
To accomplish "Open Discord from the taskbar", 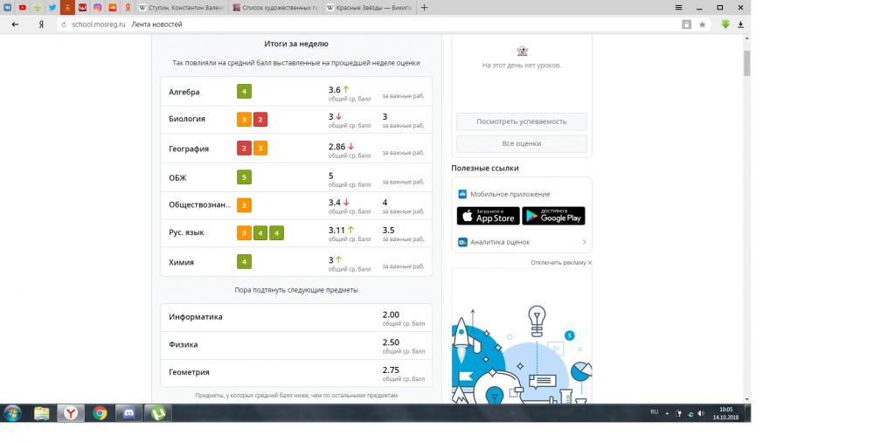I will (x=129, y=413).
